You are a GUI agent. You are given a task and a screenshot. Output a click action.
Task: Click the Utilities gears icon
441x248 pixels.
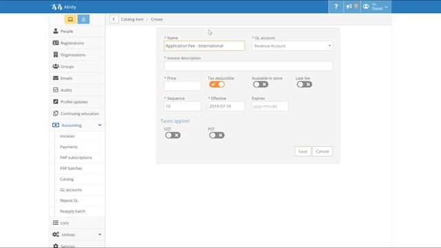point(56,234)
